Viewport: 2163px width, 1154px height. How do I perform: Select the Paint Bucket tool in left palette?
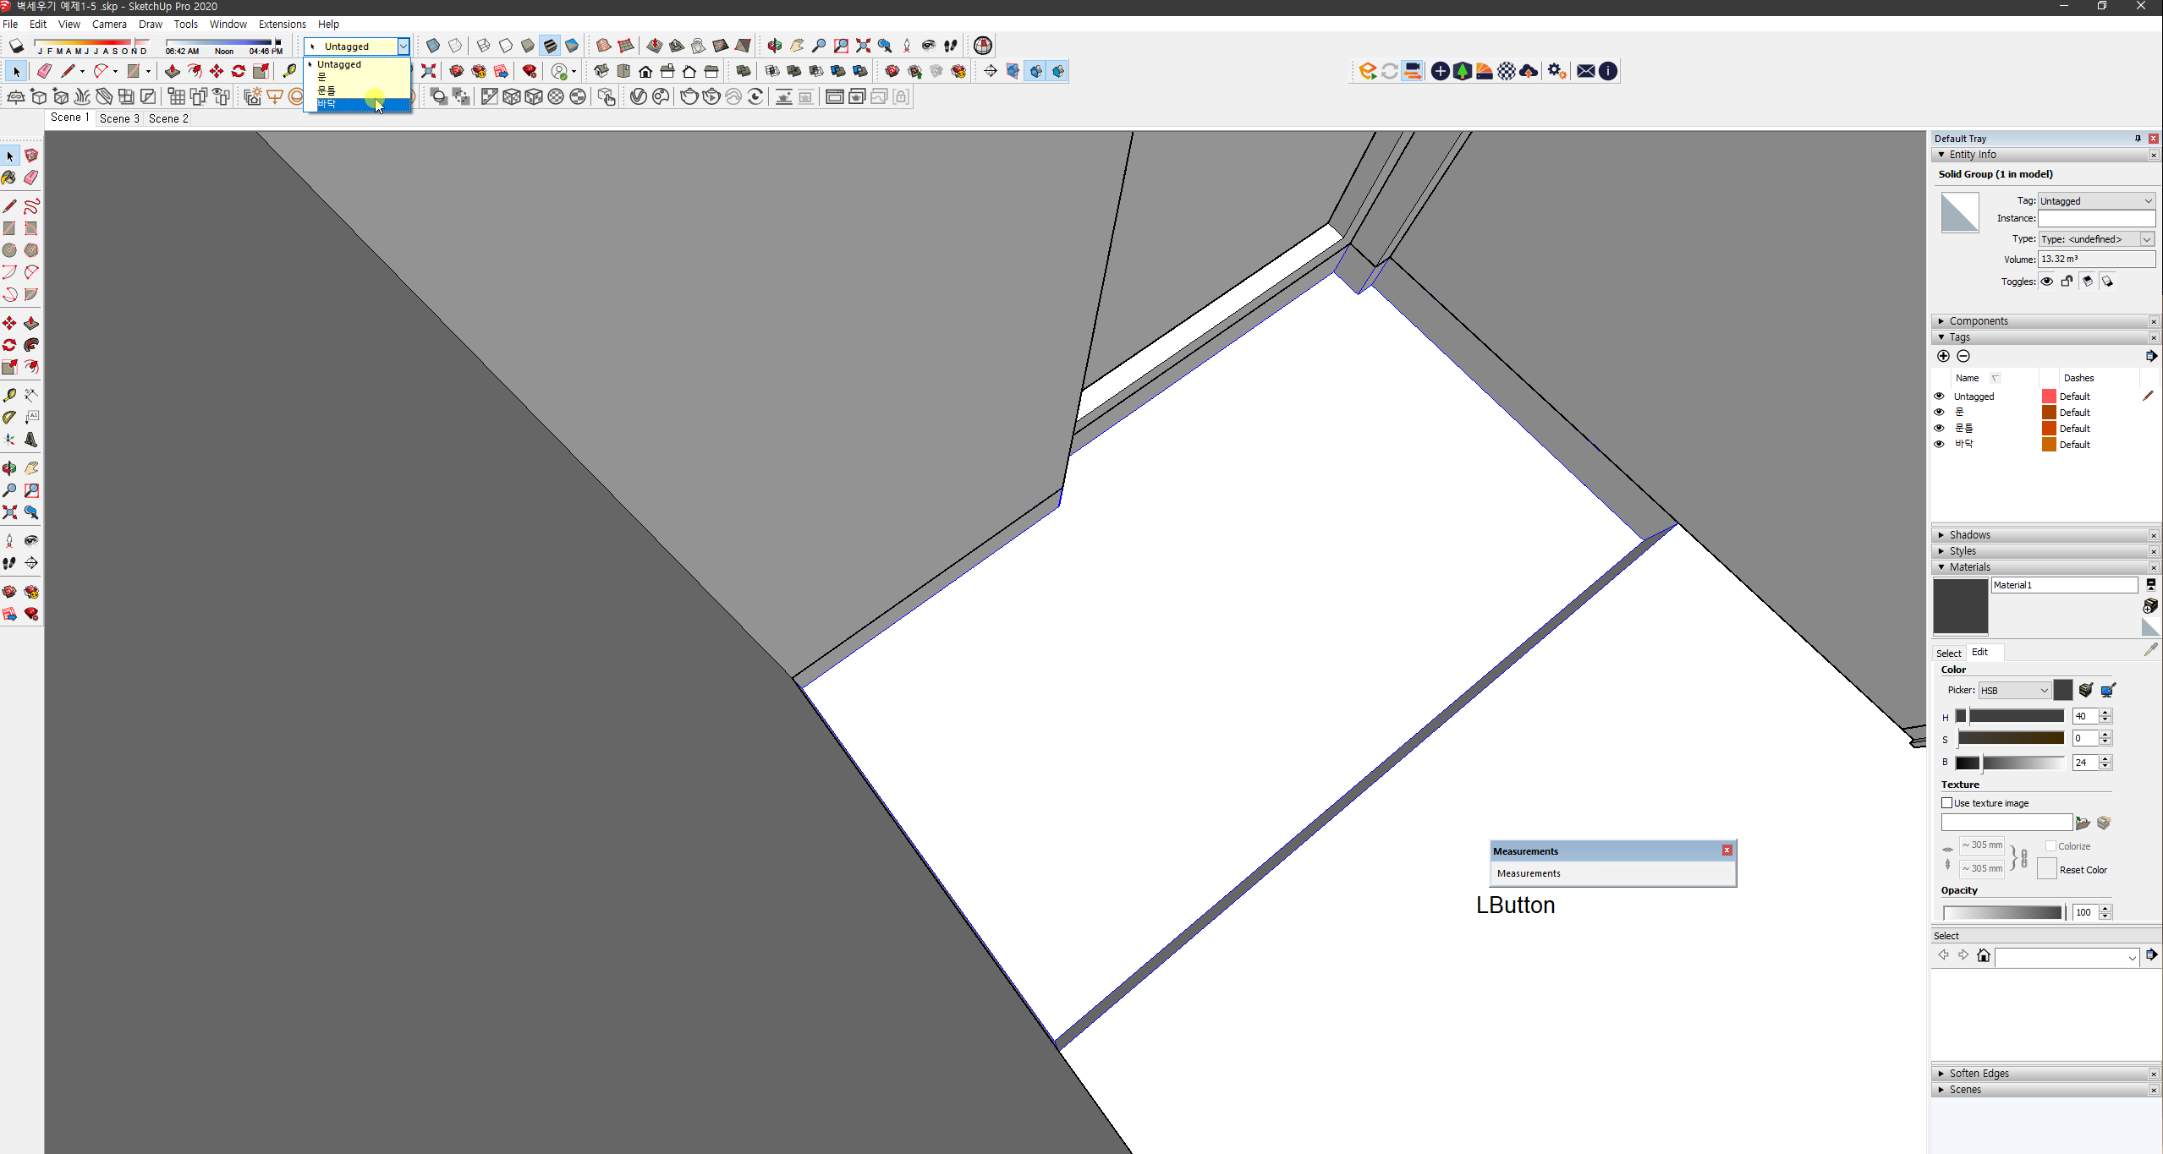click(9, 178)
